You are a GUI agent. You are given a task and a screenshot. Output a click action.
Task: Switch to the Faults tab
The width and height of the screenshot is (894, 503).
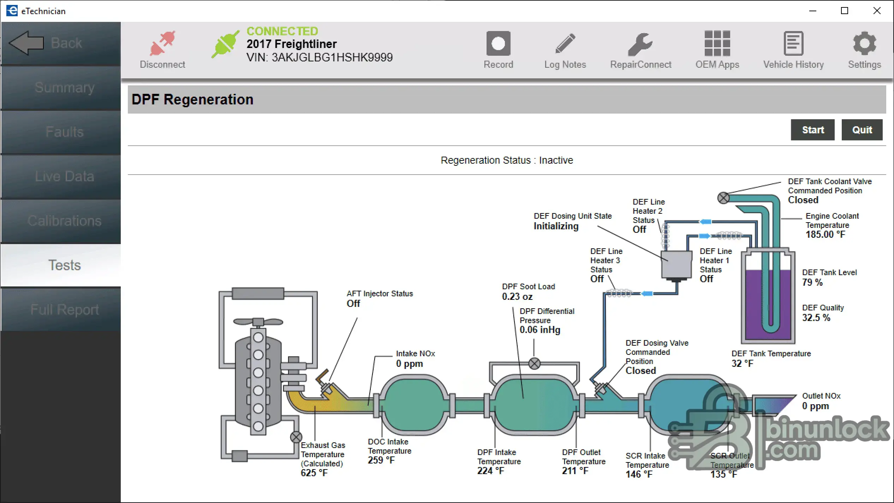[61, 132]
